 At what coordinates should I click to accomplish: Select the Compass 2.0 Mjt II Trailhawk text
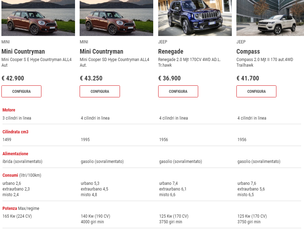click(x=265, y=62)
